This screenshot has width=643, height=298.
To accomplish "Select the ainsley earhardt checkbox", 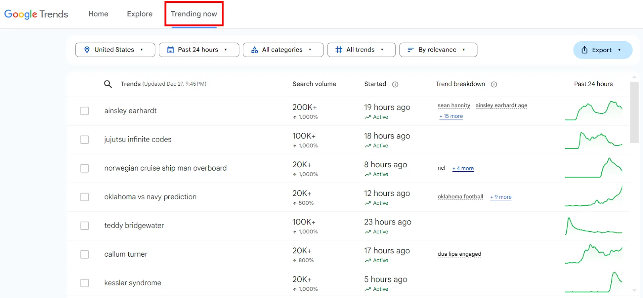I will (x=84, y=111).
